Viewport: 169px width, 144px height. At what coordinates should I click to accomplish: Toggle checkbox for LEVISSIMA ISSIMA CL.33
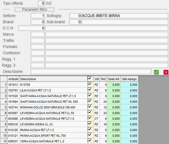[x=90, y=124]
